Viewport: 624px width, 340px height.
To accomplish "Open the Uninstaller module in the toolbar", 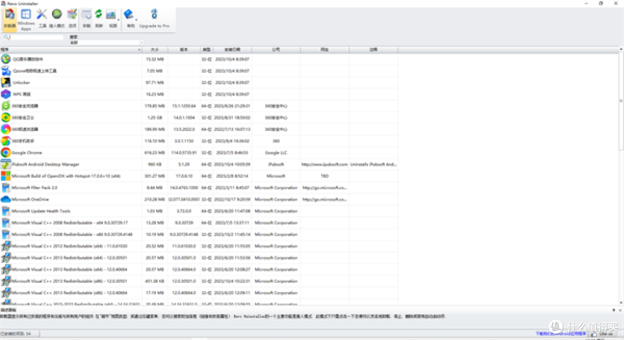I will tap(10, 18).
